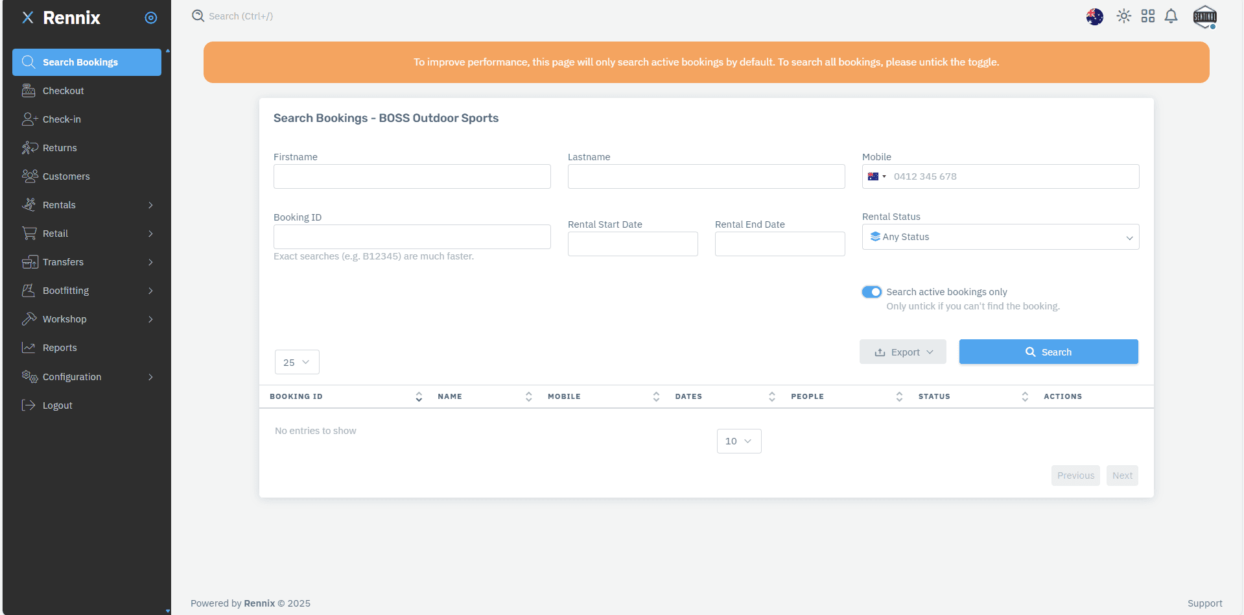Image resolution: width=1244 pixels, height=615 pixels.
Task: Sort table by Dates column arrows
Action: point(772,396)
